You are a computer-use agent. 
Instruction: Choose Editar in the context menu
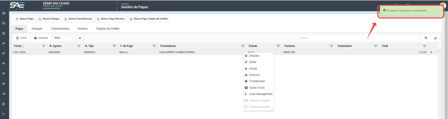258,62
